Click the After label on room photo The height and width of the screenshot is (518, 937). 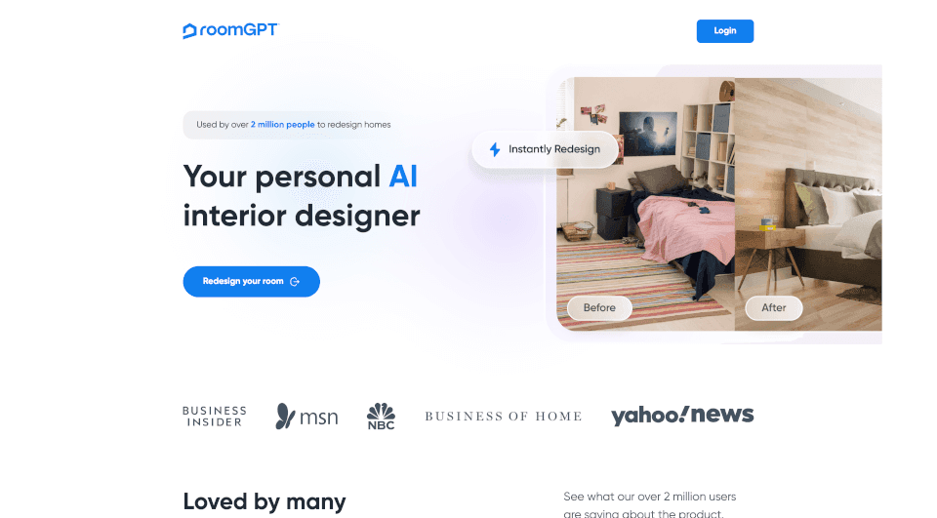click(774, 307)
